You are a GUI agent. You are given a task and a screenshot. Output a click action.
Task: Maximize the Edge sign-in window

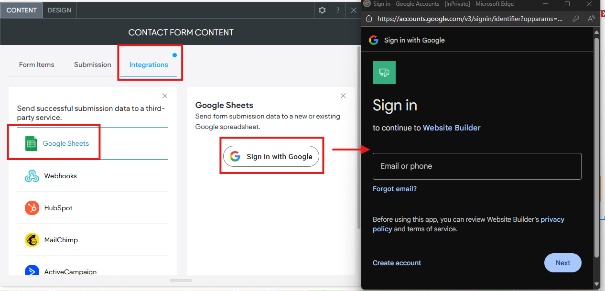point(567,4)
